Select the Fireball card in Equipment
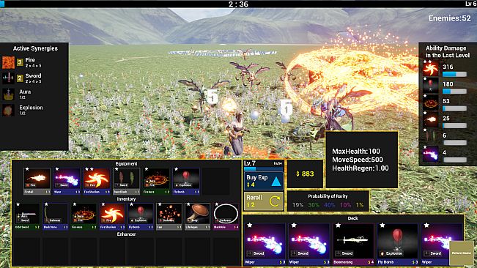The height and width of the screenshot is (268, 477). click(x=37, y=181)
